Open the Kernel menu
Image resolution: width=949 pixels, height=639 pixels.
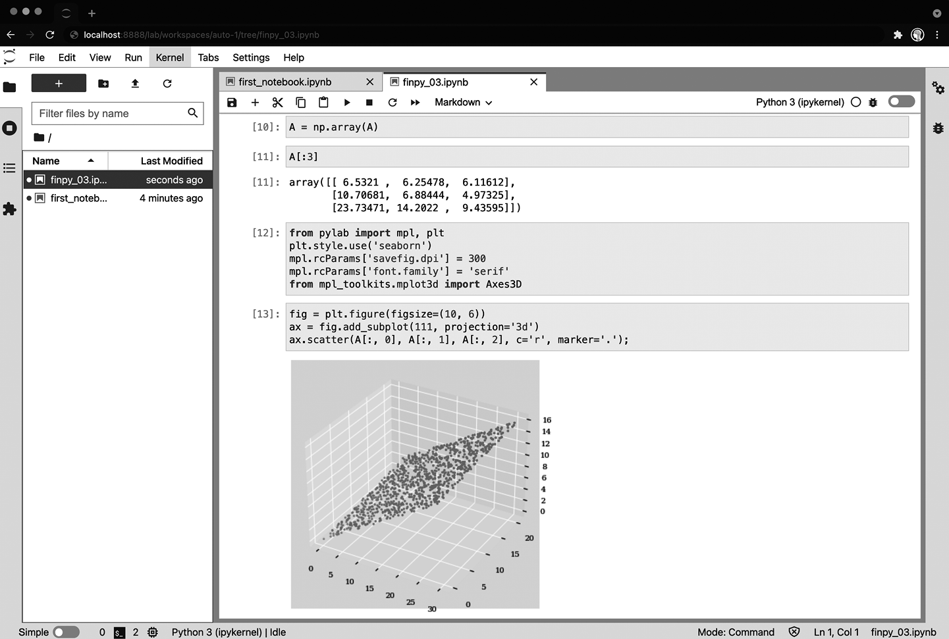(169, 57)
